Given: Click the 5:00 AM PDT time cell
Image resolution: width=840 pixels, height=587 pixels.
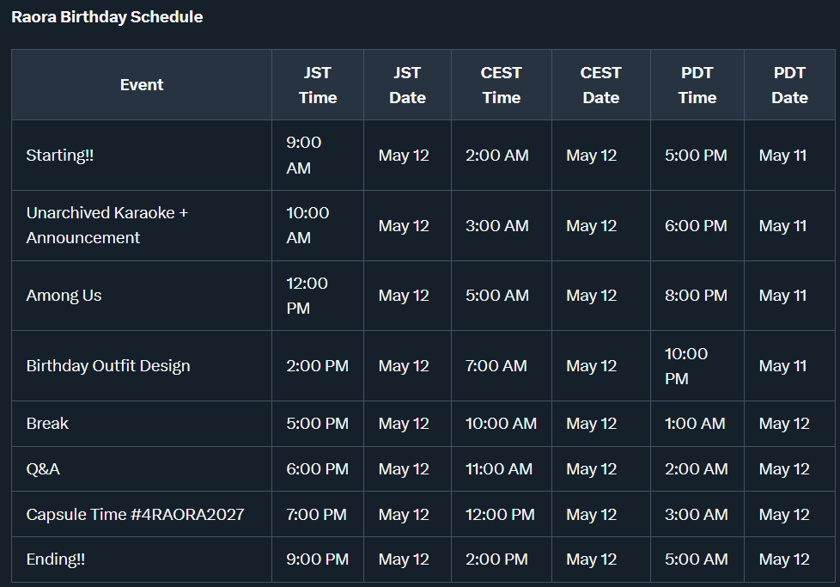Looking at the screenshot, I should pyautogui.click(x=695, y=559).
